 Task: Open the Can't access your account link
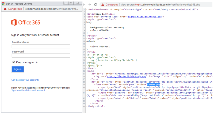tap(25, 80)
